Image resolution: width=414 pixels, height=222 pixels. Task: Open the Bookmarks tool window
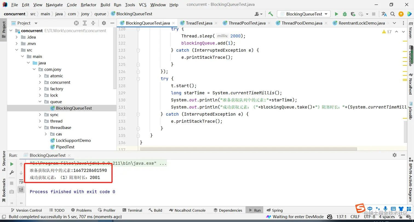coord(4,190)
